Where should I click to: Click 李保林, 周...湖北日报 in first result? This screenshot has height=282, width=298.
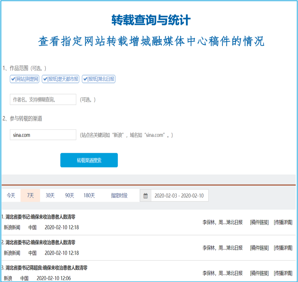223,222
